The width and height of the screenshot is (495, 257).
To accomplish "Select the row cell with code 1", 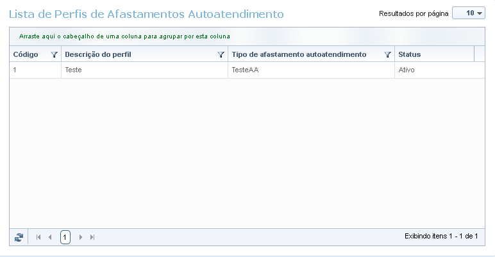I will point(35,70).
